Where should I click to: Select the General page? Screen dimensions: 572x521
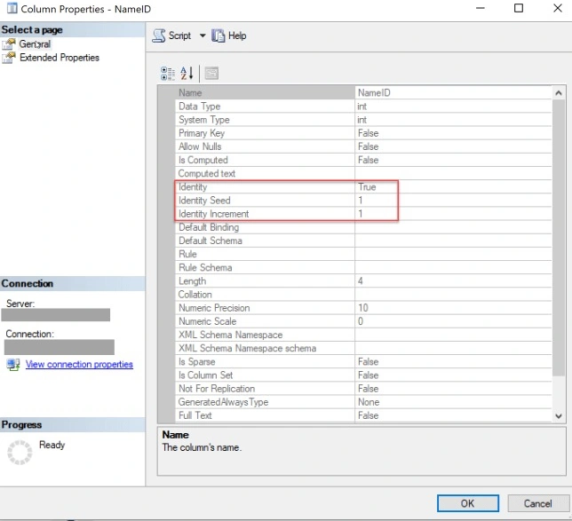35,44
